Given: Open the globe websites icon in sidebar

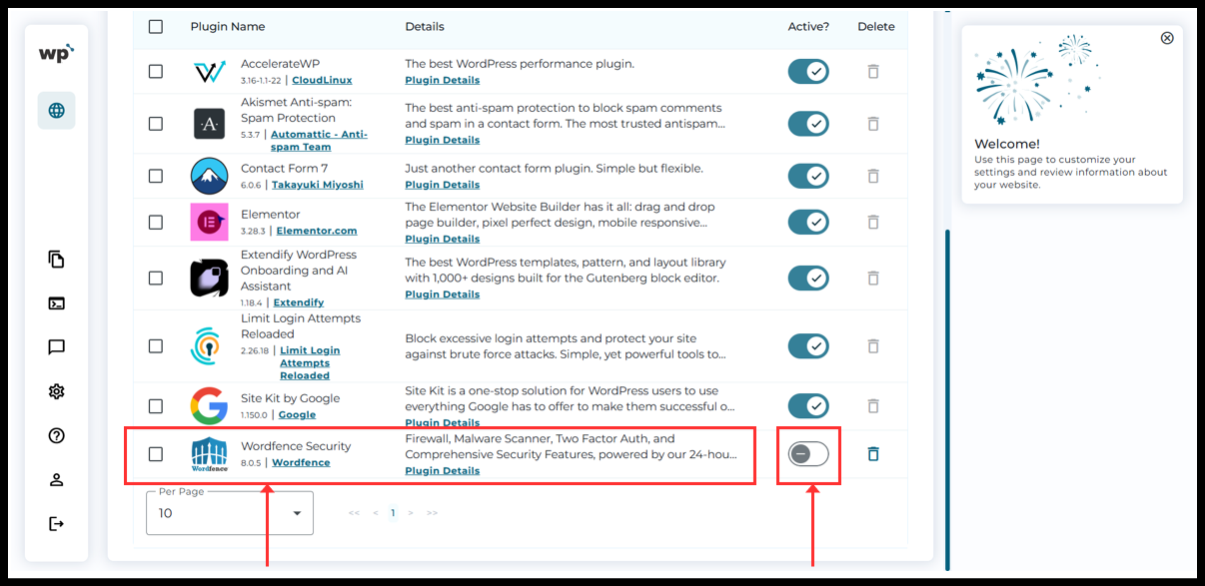Looking at the screenshot, I should pos(57,110).
